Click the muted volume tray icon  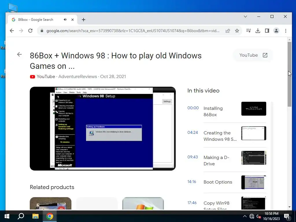tap(258, 216)
